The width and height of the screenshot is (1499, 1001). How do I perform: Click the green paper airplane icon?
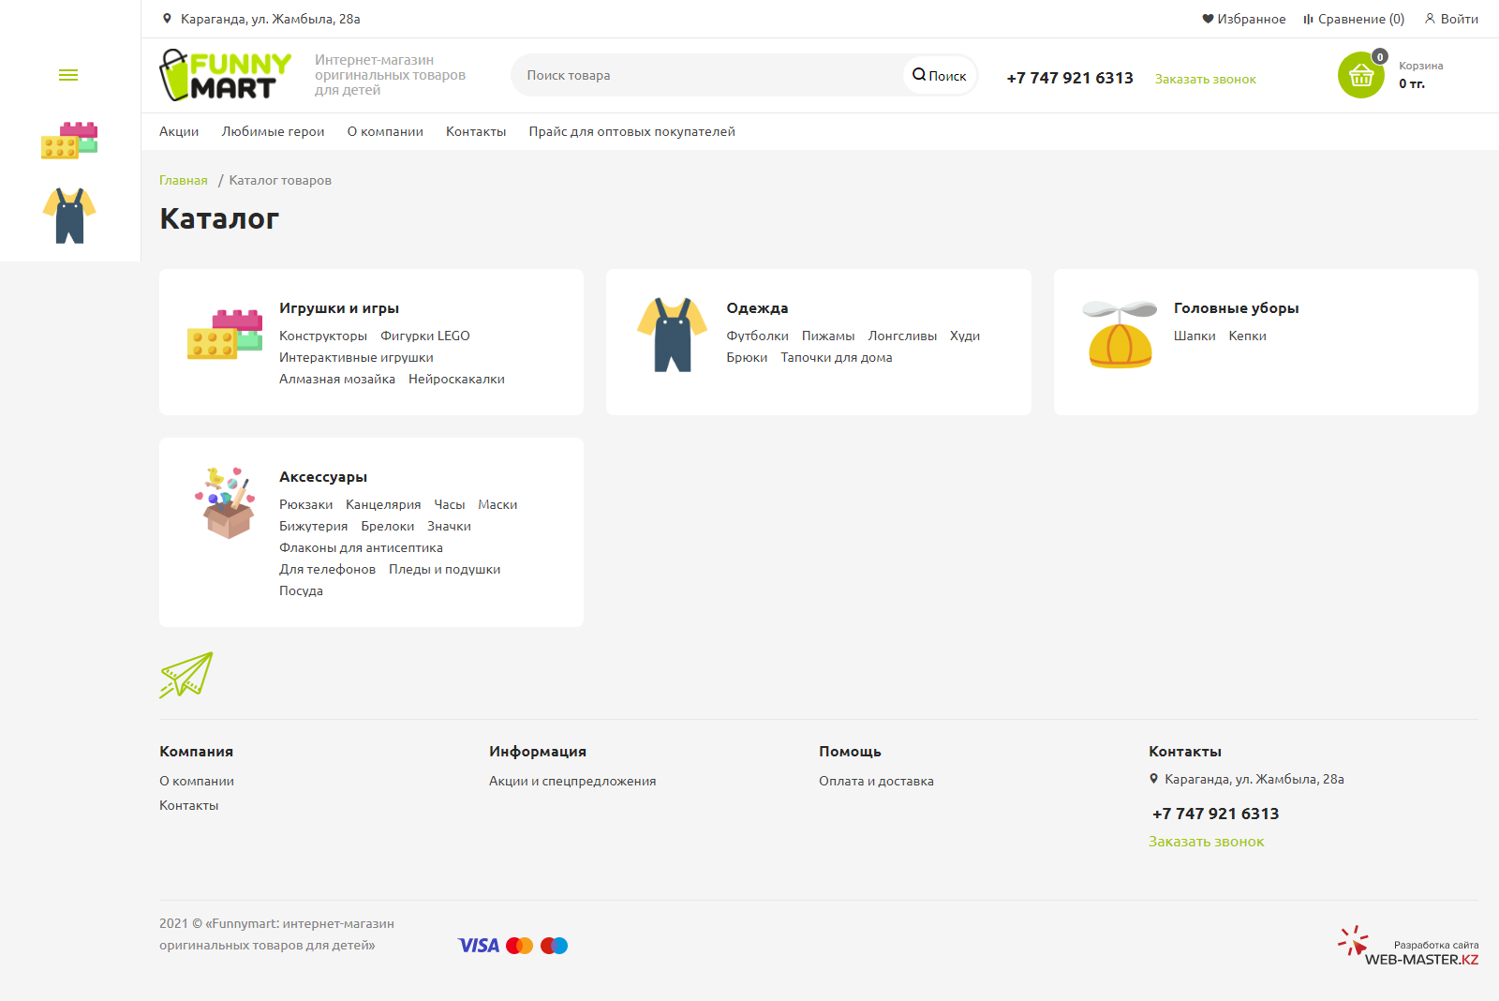186,675
